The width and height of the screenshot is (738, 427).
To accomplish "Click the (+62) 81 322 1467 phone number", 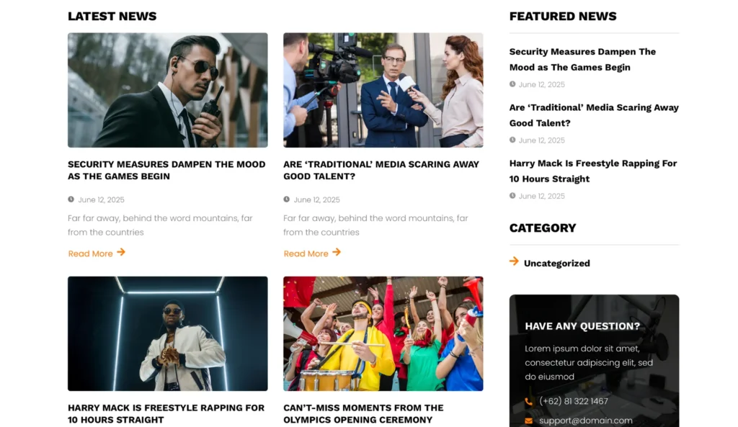I will (x=574, y=401).
